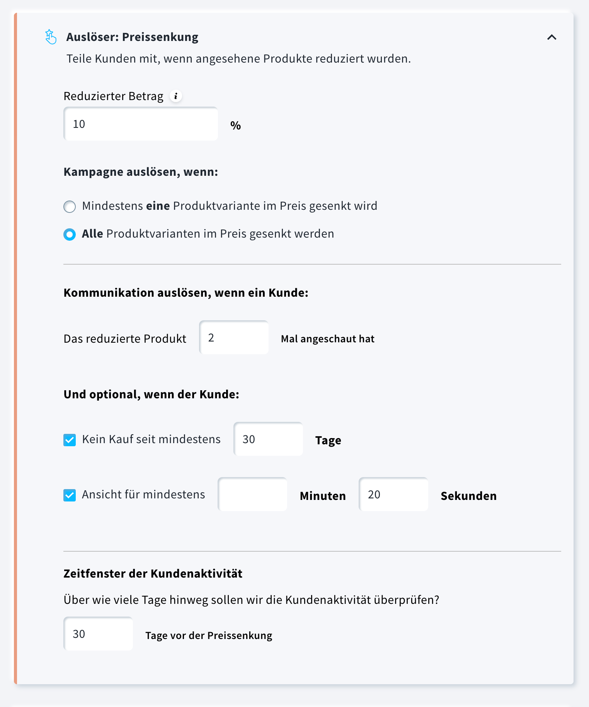Viewport: 589px width, 707px height.
Task: Click the "Reduzierter Betrag" field label
Action: coord(113,96)
